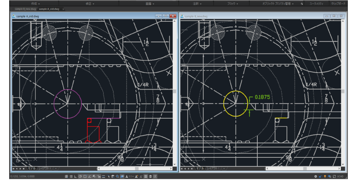The height and width of the screenshot is (180, 357).
Task: Click scroll-down arrow in sample B_new window
Action: [343, 164]
